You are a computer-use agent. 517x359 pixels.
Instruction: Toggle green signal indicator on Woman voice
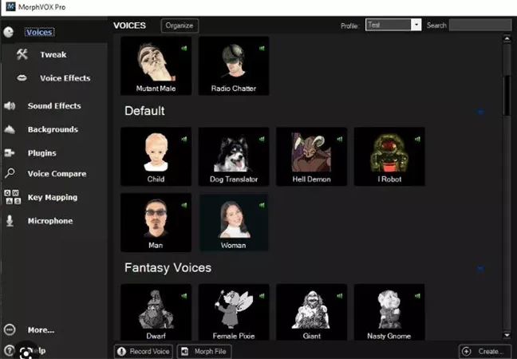(262, 205)
